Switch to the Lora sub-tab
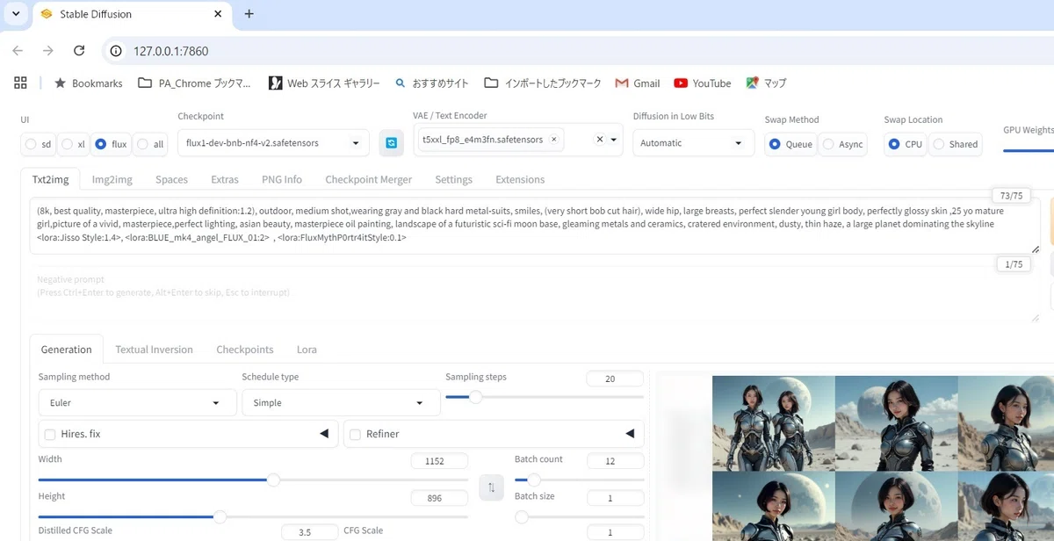 [x=307, y=350]
